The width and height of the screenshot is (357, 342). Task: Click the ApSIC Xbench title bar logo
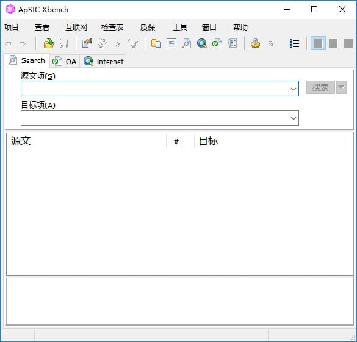[10, 9]
